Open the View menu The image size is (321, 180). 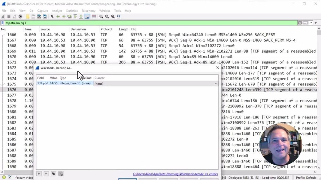click(x=22, y=11)
